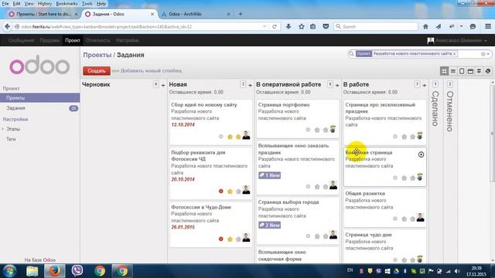Toggle first priority star on Страница выбора города card
Screen dimensions: 495x278
coord(317,236)
